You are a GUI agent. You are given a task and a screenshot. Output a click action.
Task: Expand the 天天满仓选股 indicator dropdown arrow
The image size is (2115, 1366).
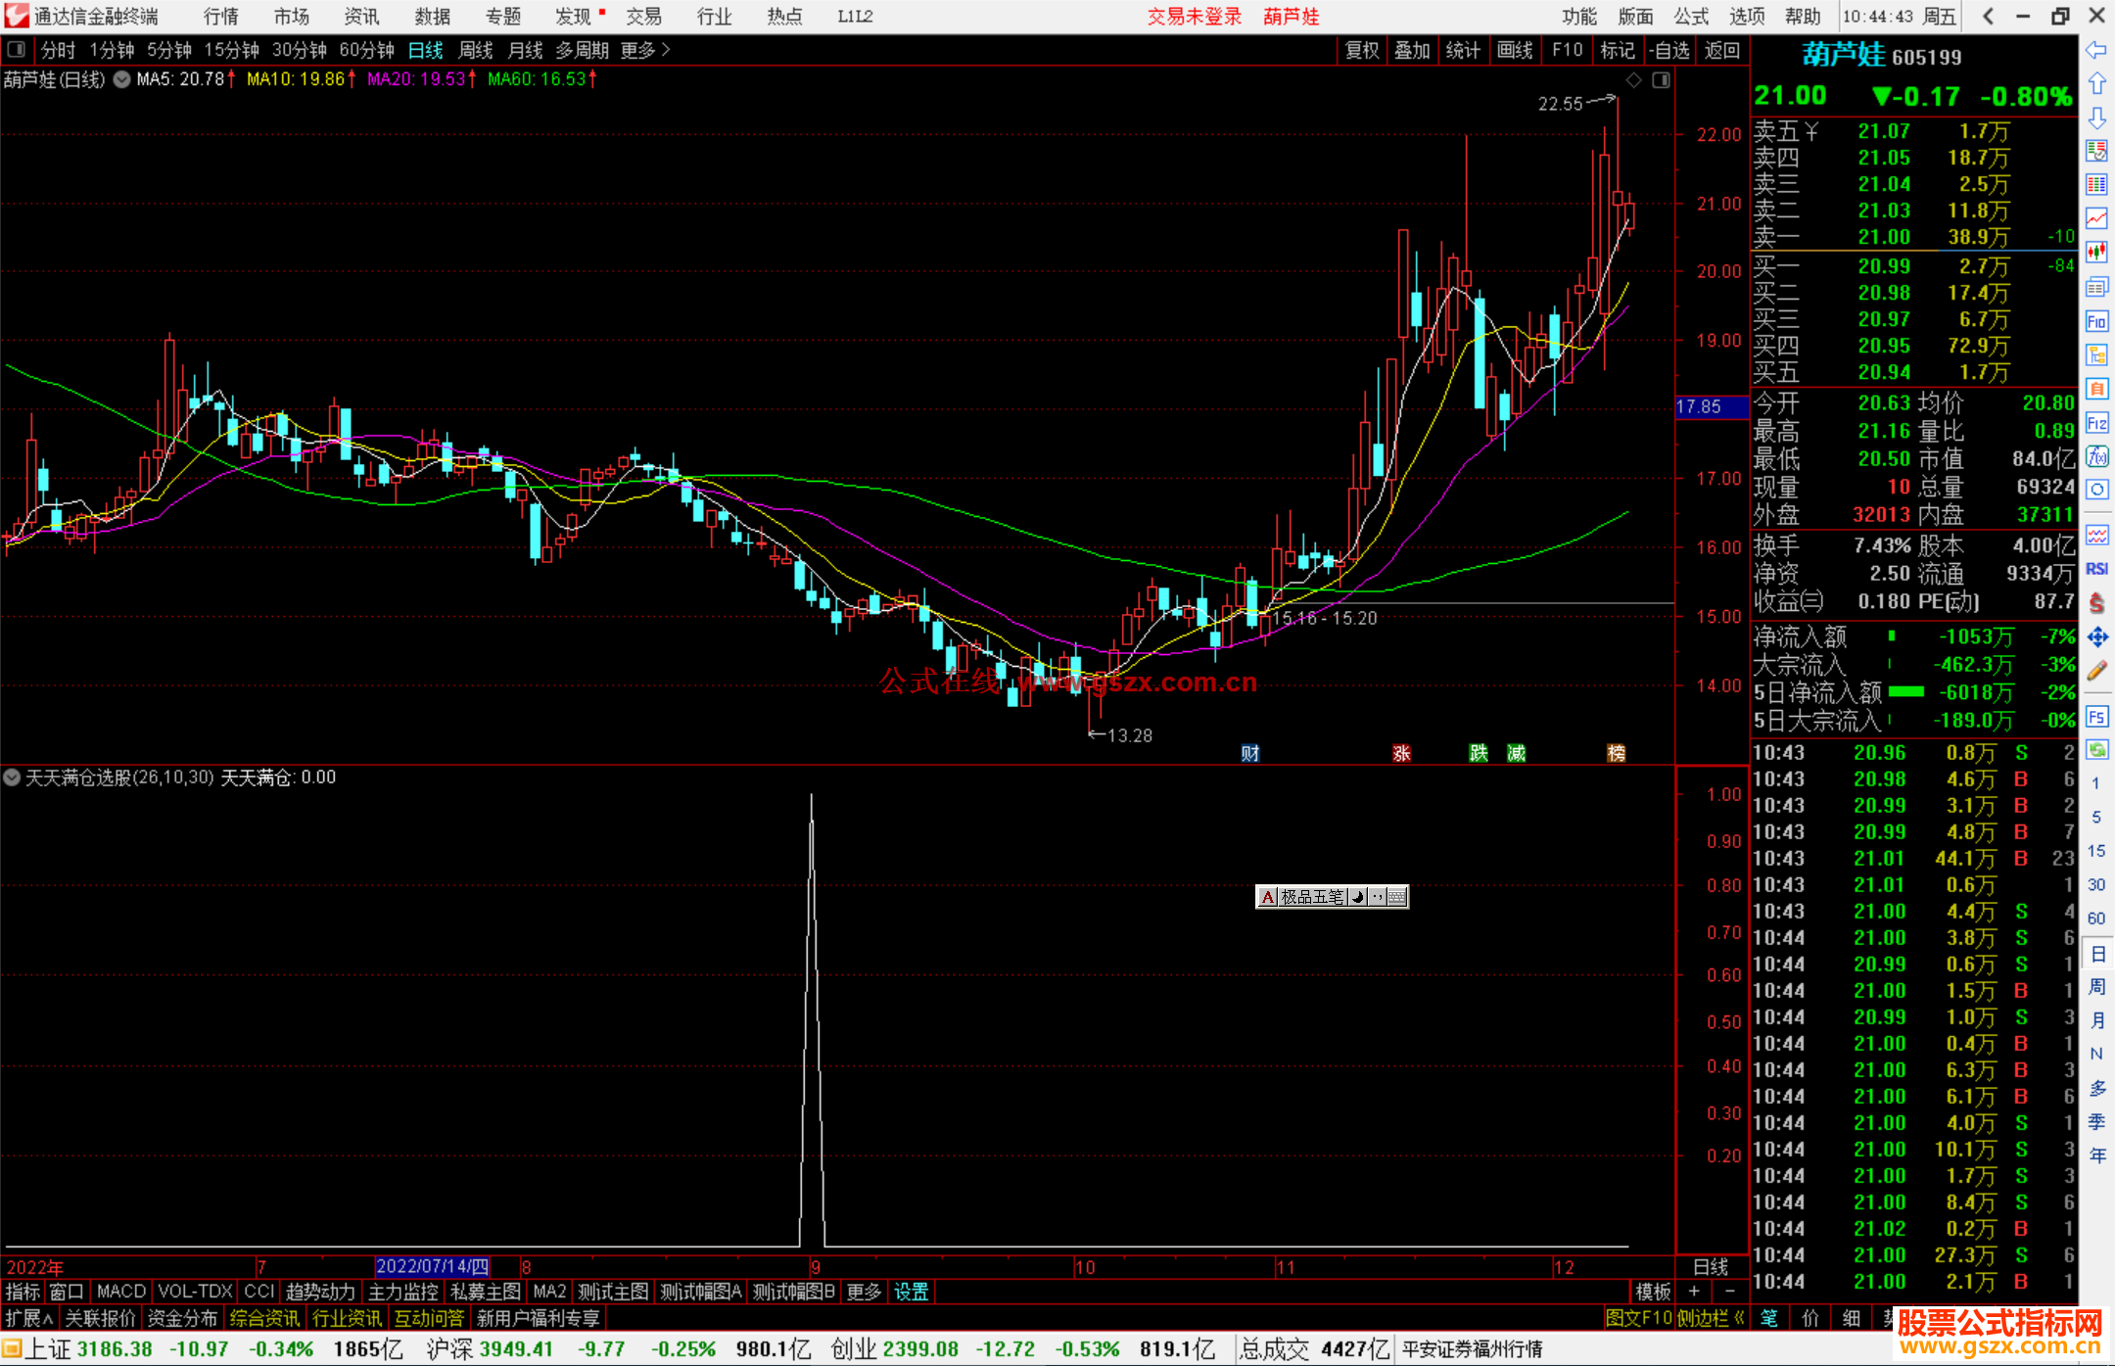click(12, 777)
